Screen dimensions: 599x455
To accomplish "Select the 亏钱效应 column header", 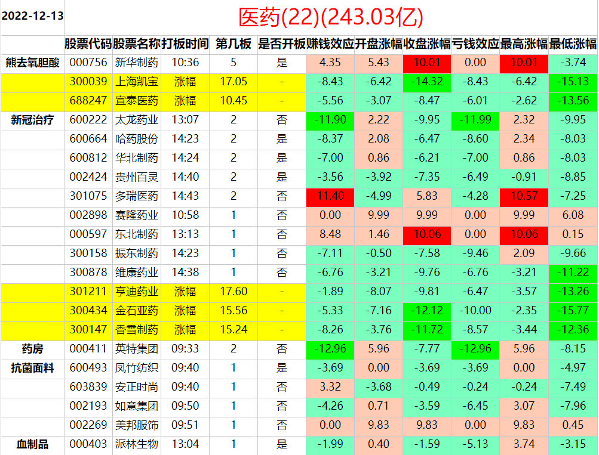I will pyautogui.click(x=475, y=44).
